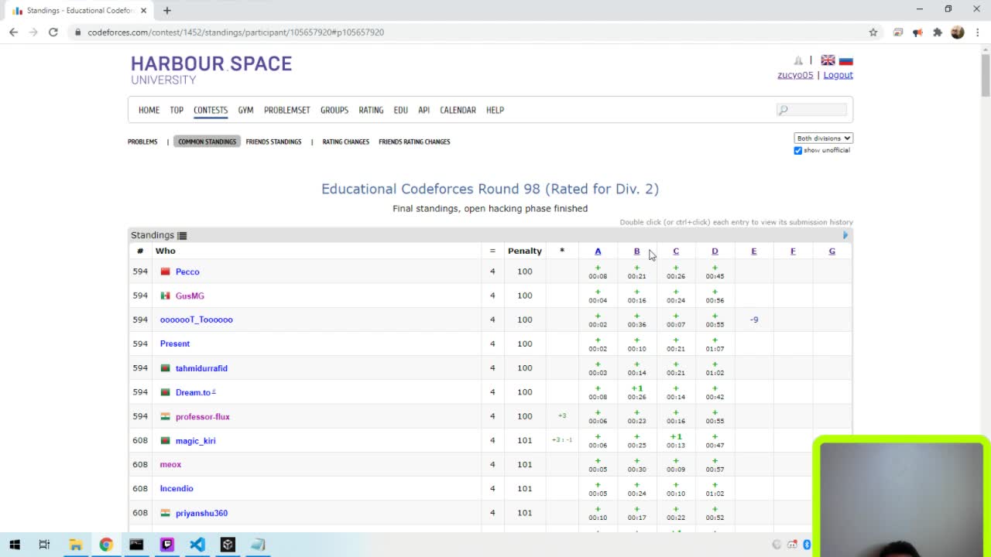Viewport: 991px width, 557px height.
Task: Open problem G column header
Action: (832, 251)
